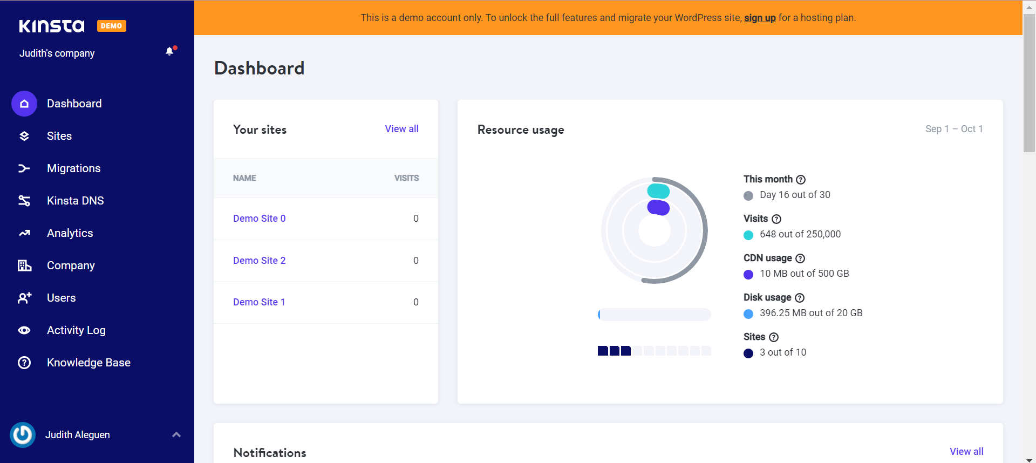Click the Company building icon

coord(24,265)
